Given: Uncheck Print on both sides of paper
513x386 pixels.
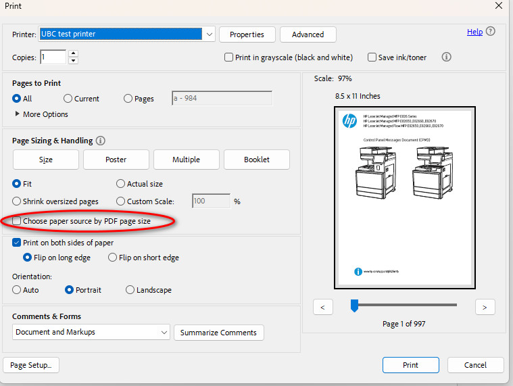Looking at the screenshot, I should tap(16, 243).
